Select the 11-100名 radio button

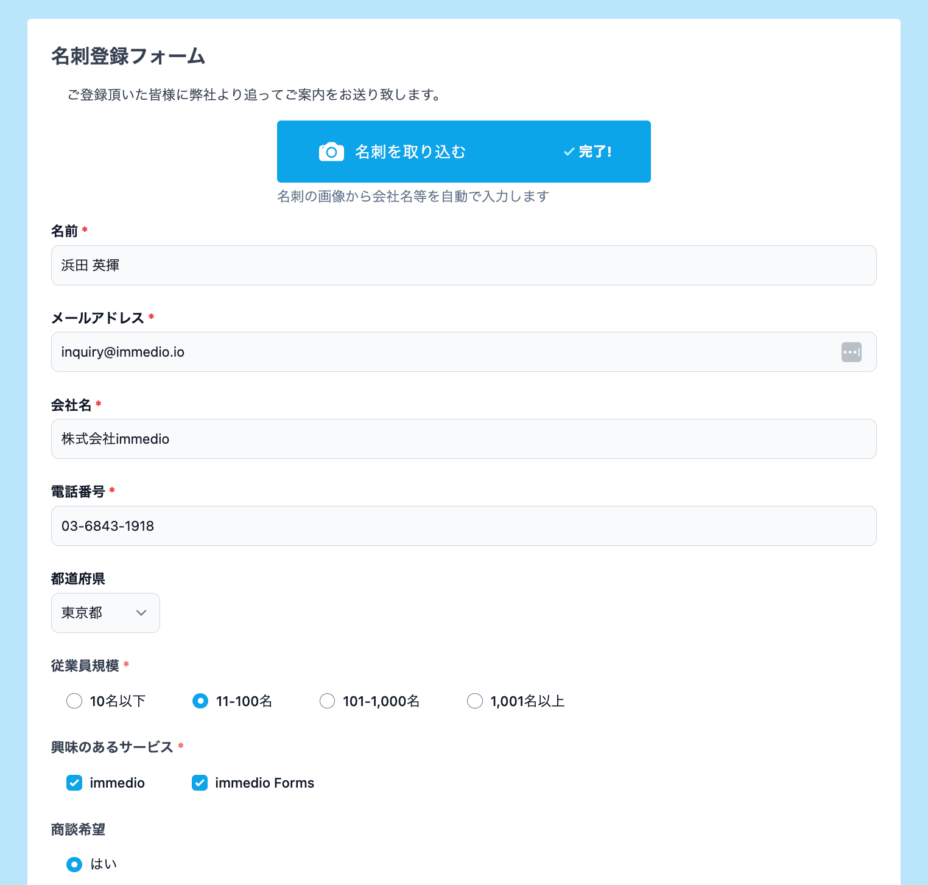200,701
